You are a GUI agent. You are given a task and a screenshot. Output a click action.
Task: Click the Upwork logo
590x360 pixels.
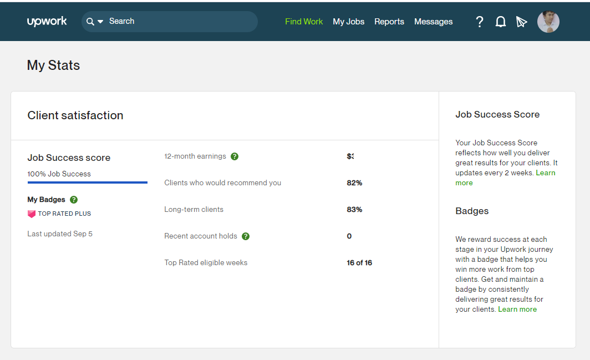click(47, 22)
